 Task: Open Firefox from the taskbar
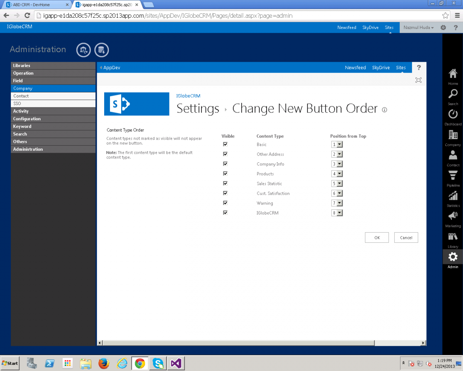click(103, 363)
